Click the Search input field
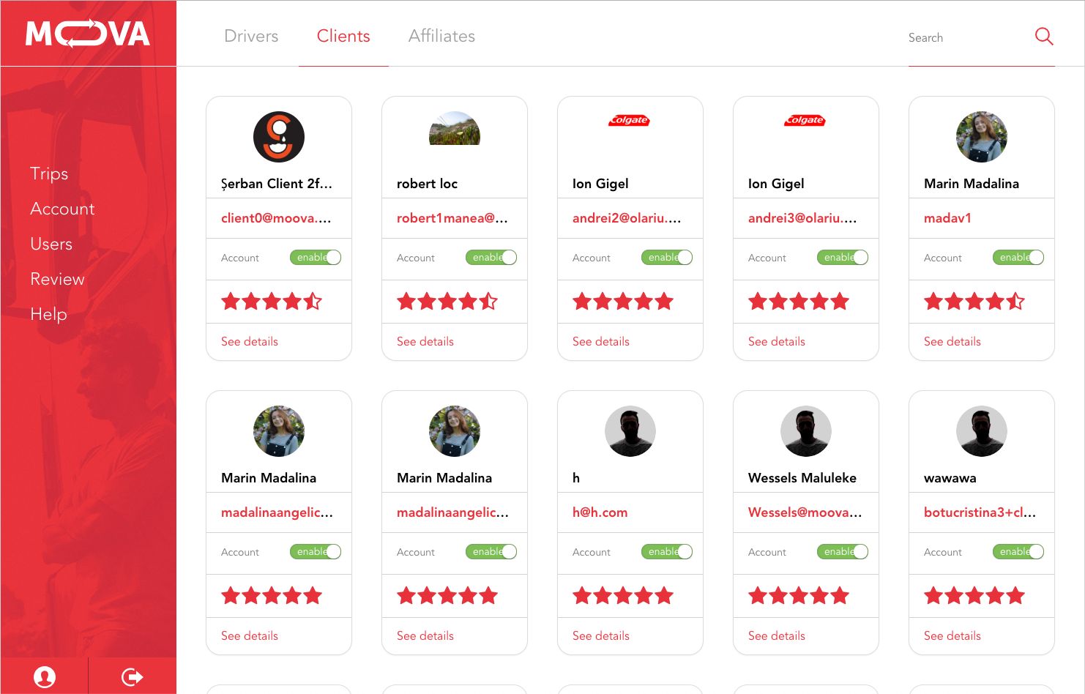 pos(966,37)
